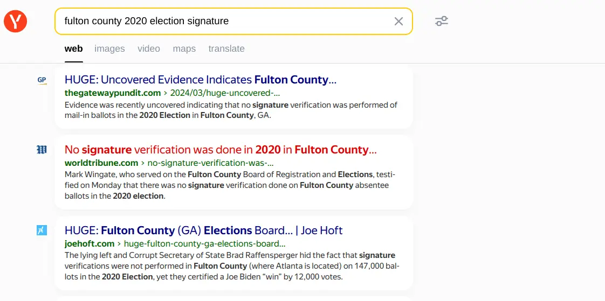605x301 pixels.
Task: Open "No signature verification was done" result
Action: click(220, 150)
